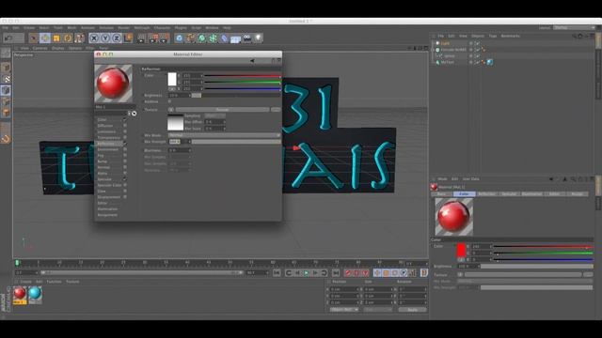Toggle the Additive checkbox in Reflection
The height and width of the screenshot is (338, 602).
pos(169,101)
